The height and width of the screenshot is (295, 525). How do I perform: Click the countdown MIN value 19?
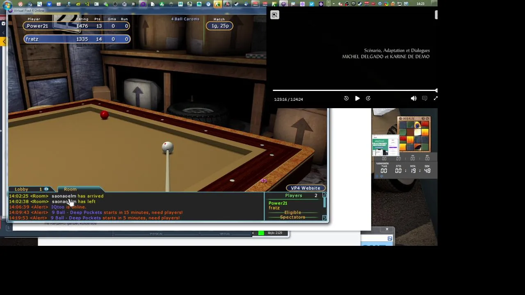click(x=413, y=170)
